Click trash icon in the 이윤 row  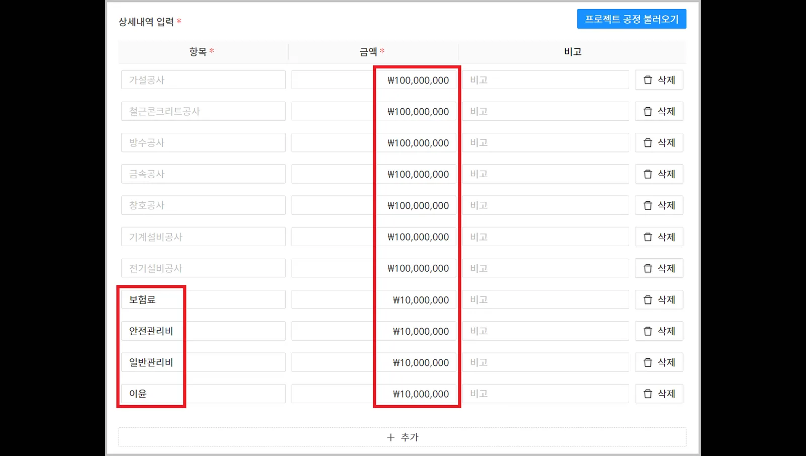pyautogui.click(x=648, y=394)
